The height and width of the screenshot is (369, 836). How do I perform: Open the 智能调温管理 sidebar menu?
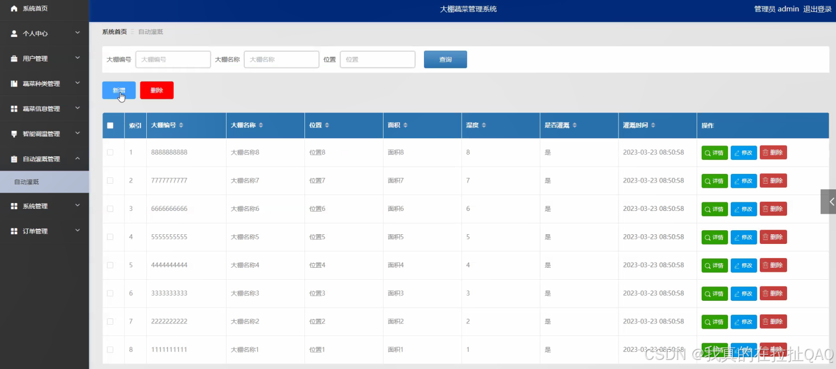pos(44,134)
